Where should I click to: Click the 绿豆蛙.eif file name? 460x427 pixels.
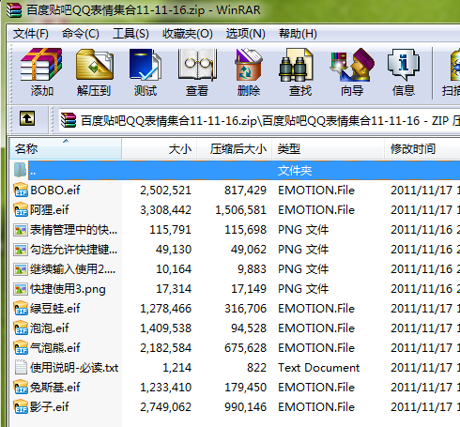tap(55, 309)
